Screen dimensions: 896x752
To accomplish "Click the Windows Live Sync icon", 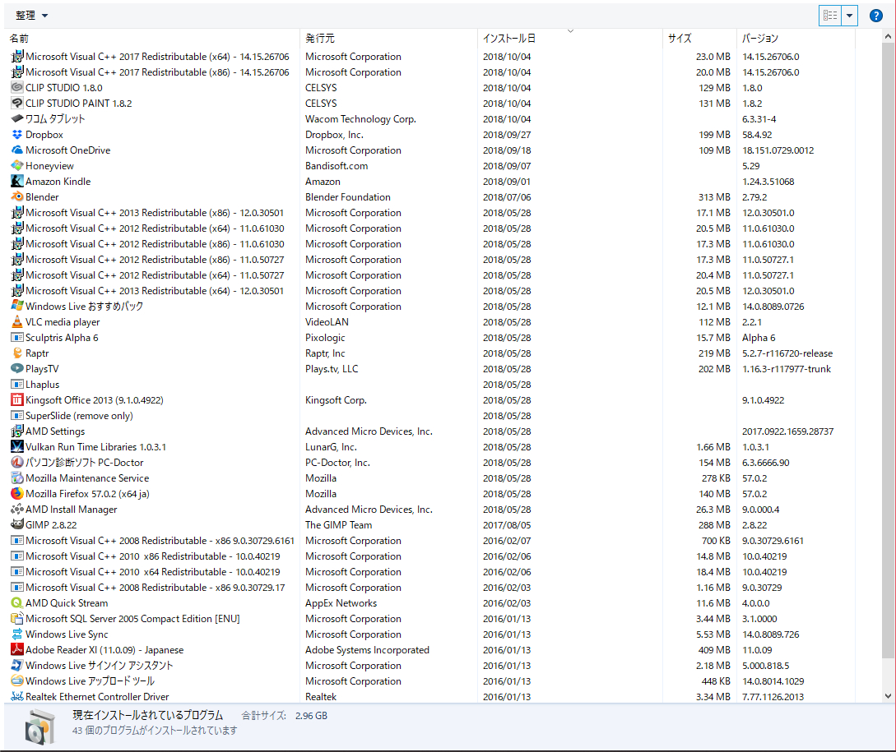I will click(x=17, y=634).
